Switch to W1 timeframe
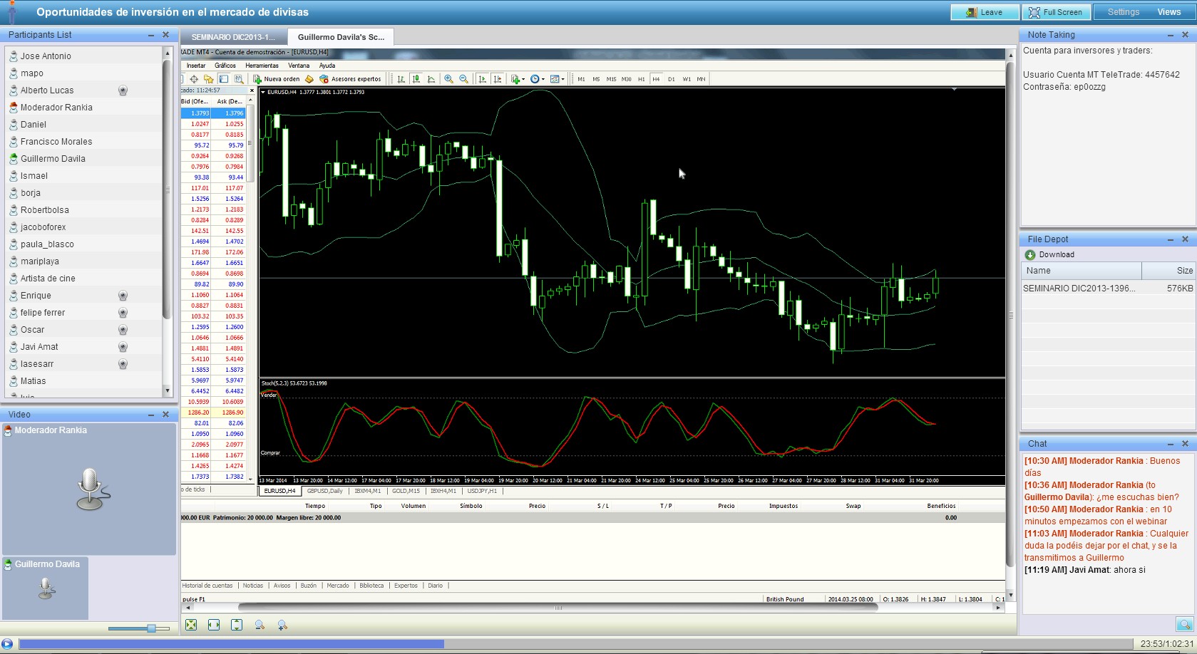The width and height of the screenshot is (1197, 654). 686,79
